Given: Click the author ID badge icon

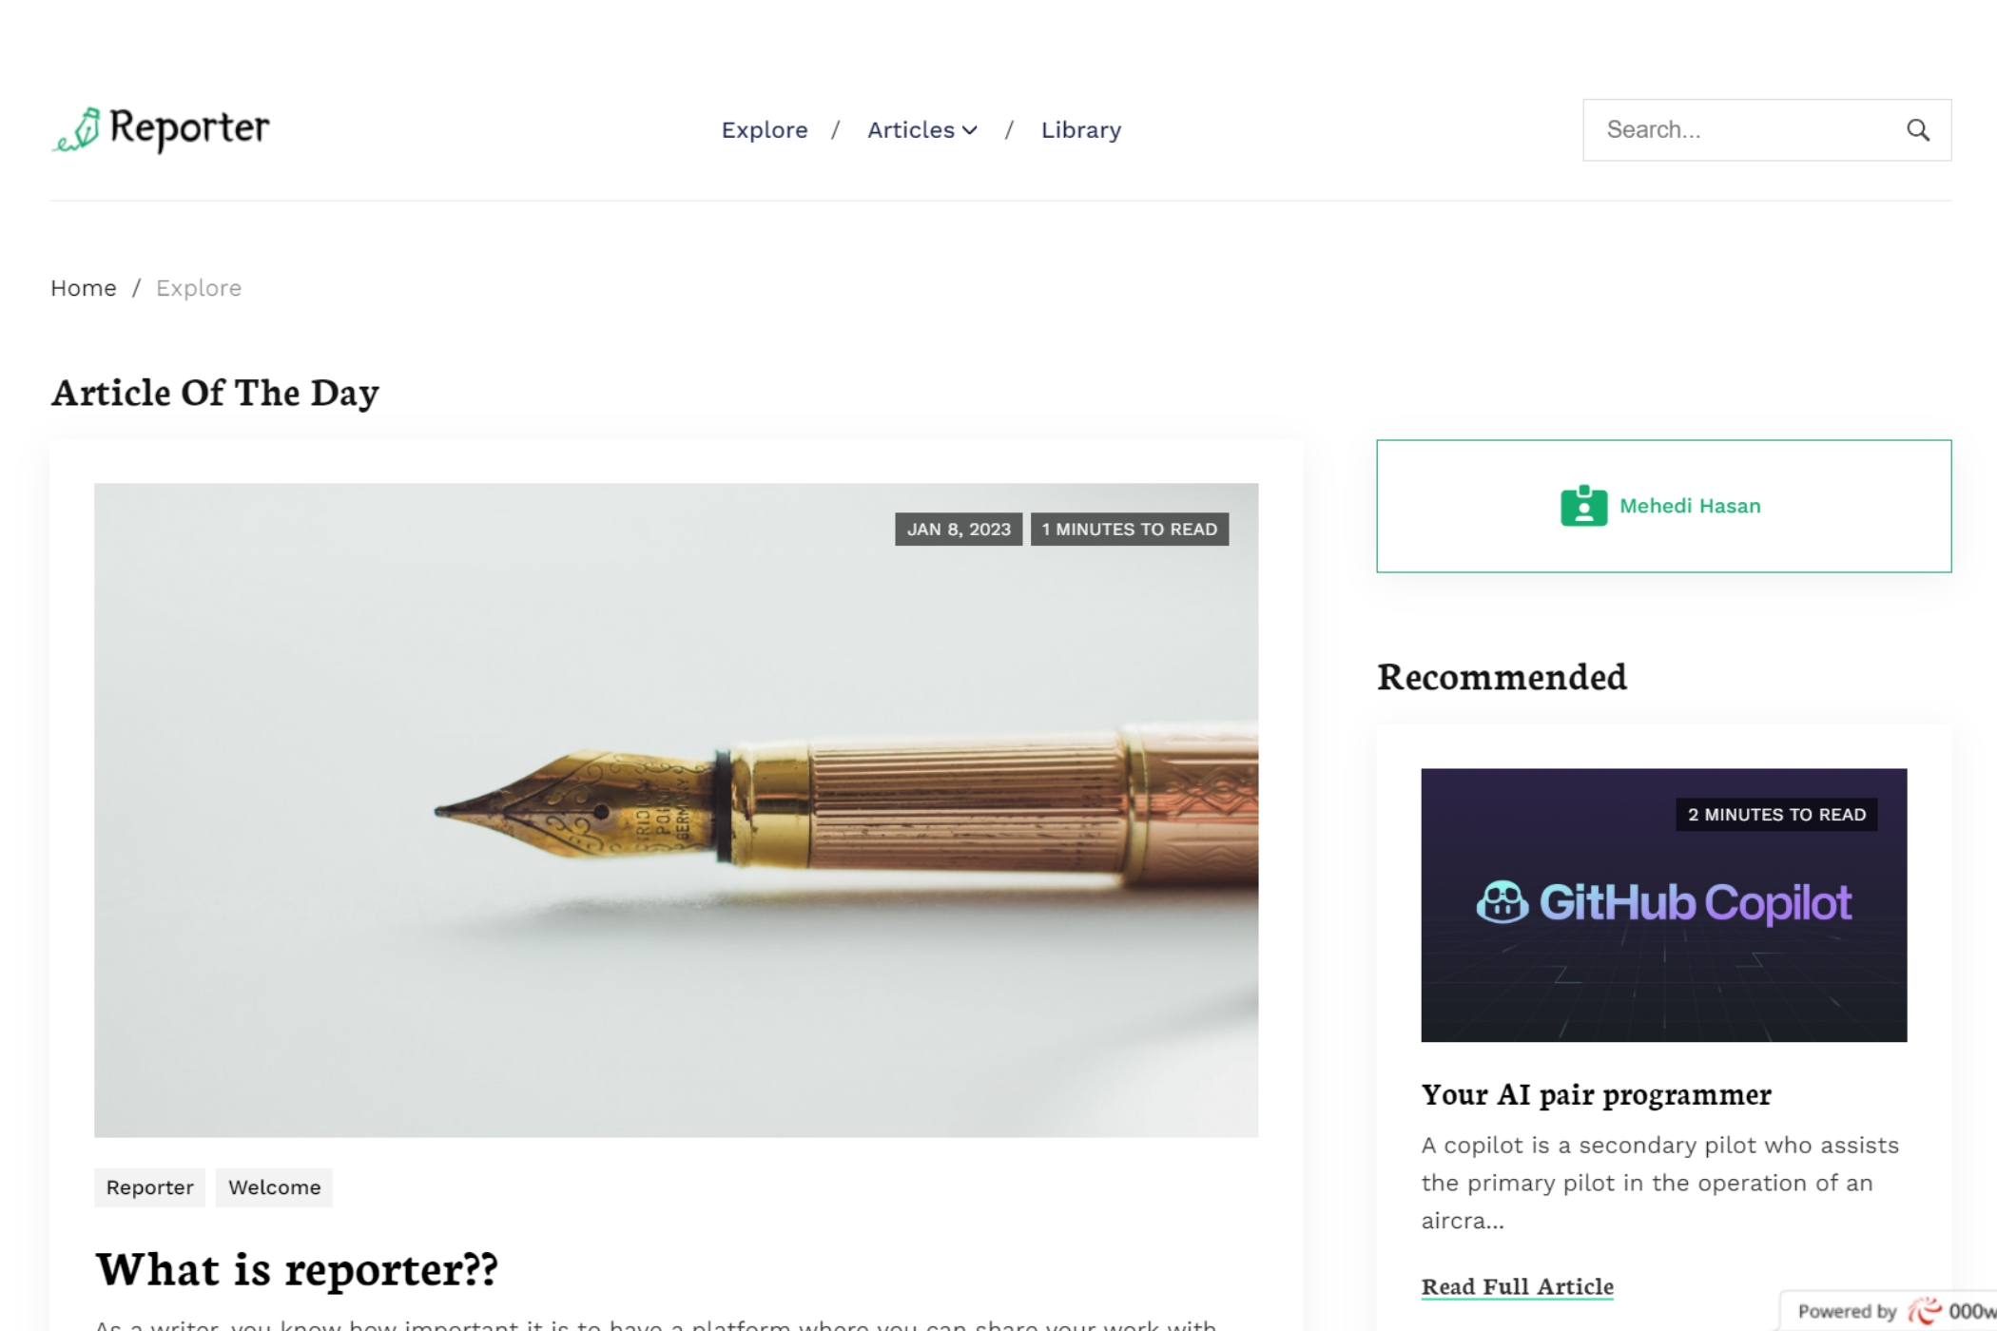Looking at the screenshot, I should pyautogui.click(x=1583, y=506).
